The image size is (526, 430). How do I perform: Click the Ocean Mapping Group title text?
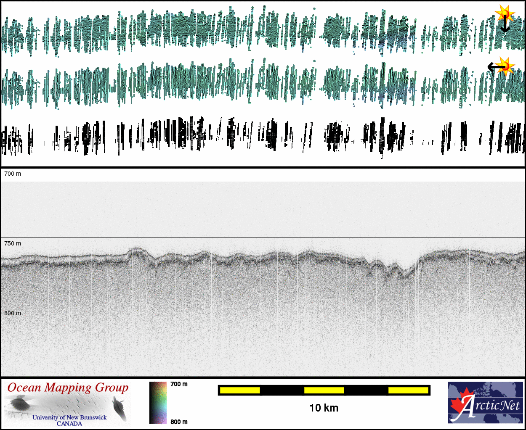click(68, 388)
